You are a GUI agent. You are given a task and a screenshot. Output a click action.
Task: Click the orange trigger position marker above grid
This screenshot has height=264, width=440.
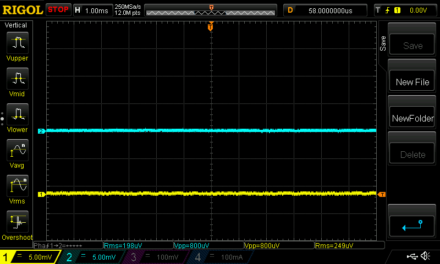211,26
